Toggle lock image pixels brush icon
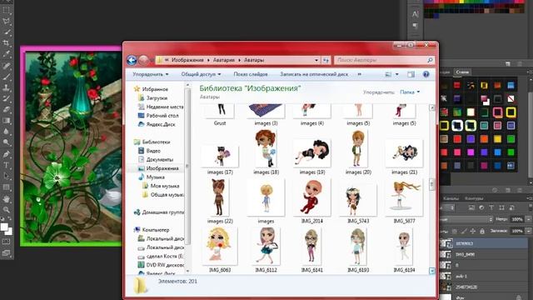The width and height of the screenshot is (533, 300). click(464, 232)
